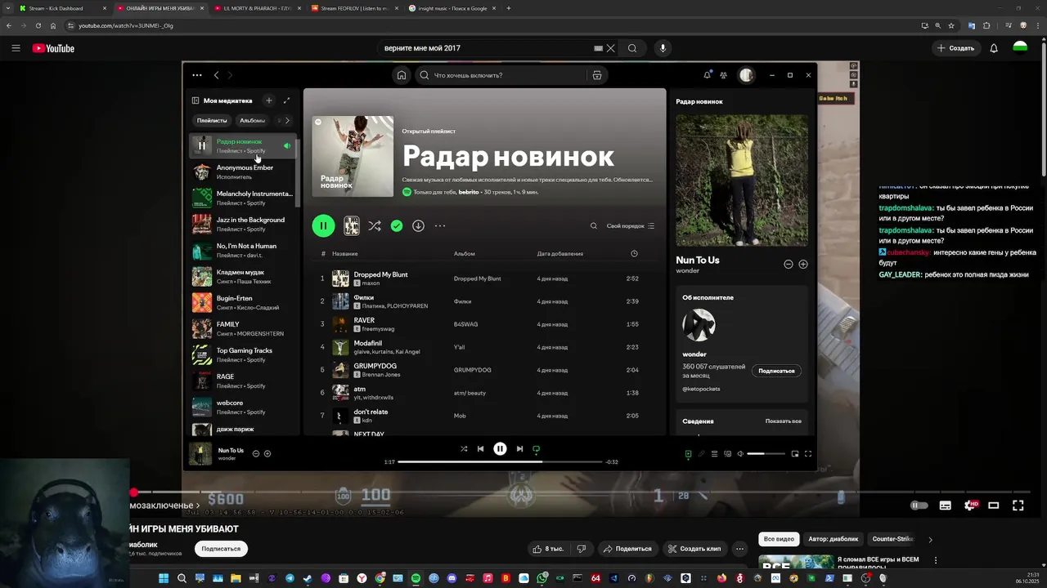Add Nun To Us to library in right panel
This screenshot has height=588, width=1047.
point(803,264)
